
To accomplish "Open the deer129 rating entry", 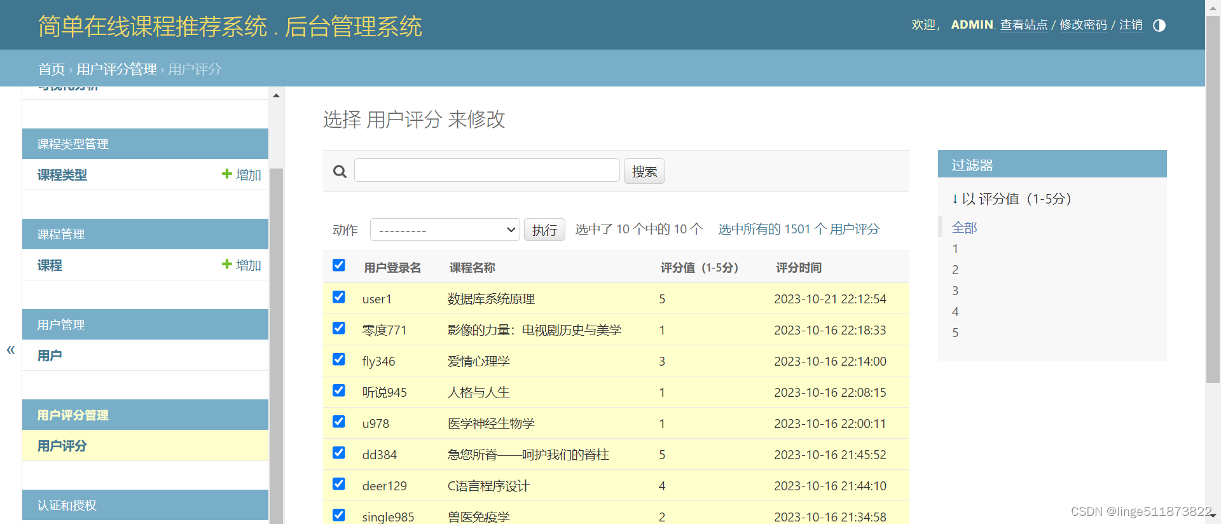I will (x=384, y=486).
